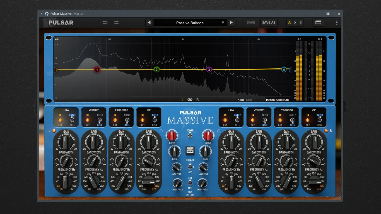
Task: Toggle the L/R LINK chain icon
Action: click(x=190, y=192)
